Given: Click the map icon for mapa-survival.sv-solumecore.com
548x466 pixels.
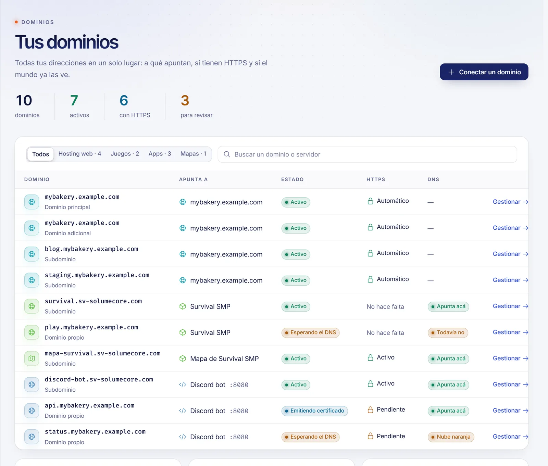Looking at the screenshot, I should 32,358.
